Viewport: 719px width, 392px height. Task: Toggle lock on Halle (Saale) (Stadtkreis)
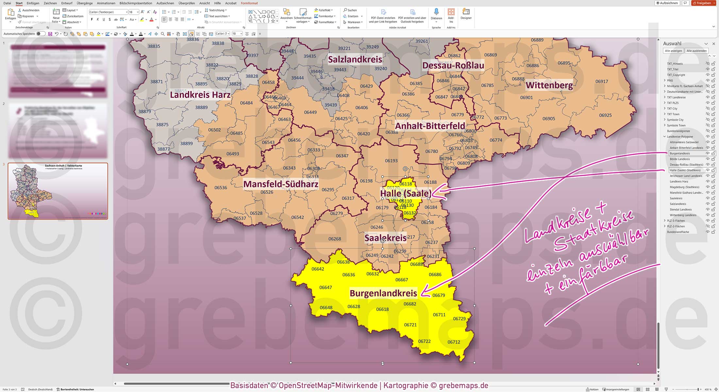point(713,170)
